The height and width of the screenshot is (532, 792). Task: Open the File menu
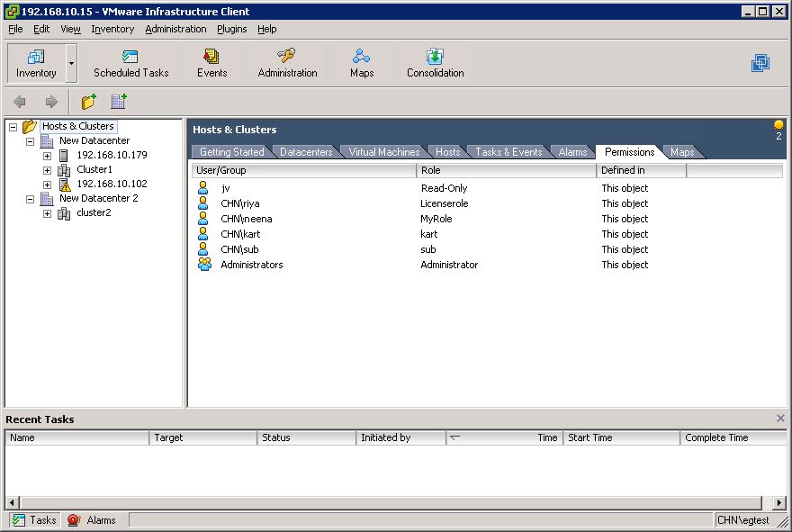point(15,29)
